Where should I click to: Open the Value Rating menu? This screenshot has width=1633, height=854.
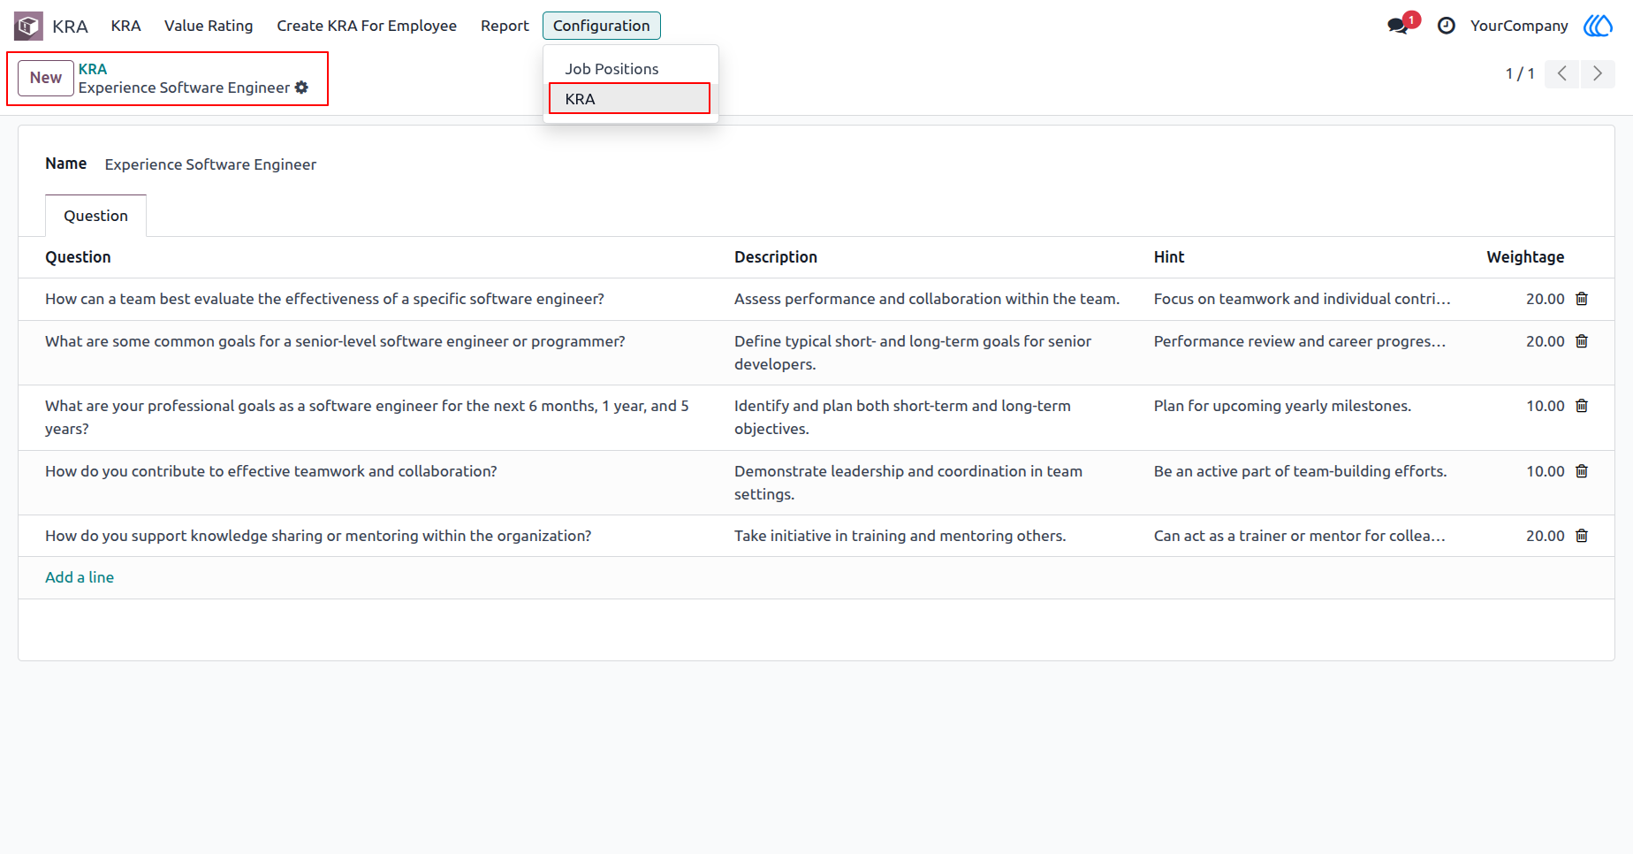coord(209,26)
